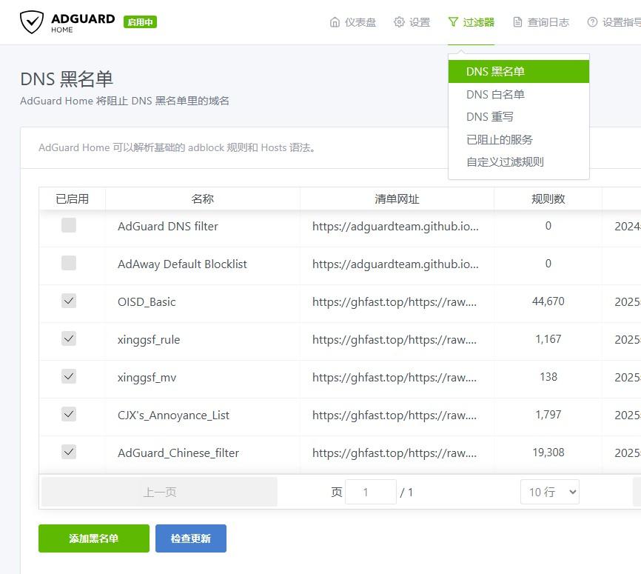
Task: Click the filter funnel icon
Action: [453, 22]
